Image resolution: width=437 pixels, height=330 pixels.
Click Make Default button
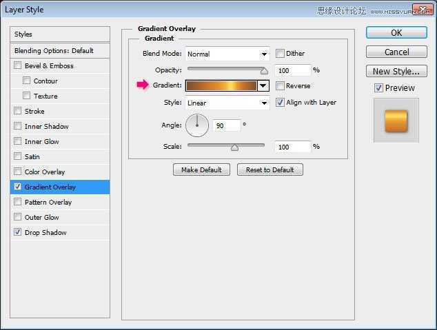(x=201, y=169)
